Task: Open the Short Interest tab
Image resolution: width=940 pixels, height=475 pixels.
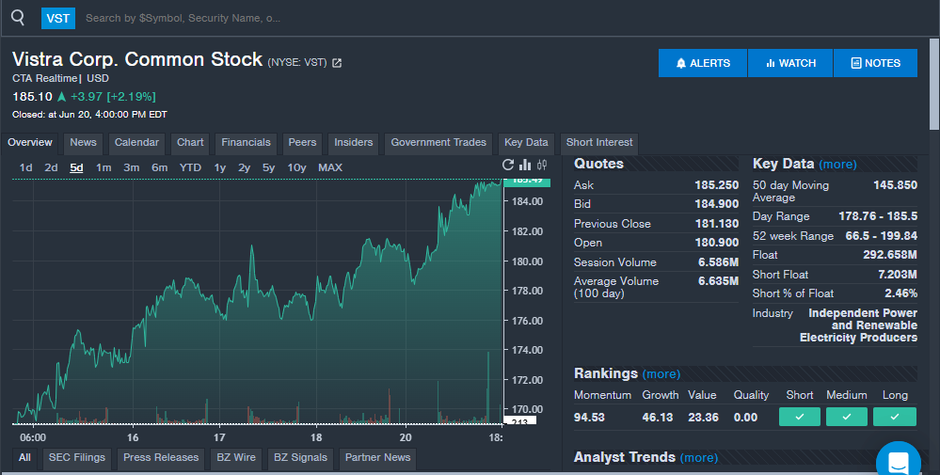Action: (598, 143)
